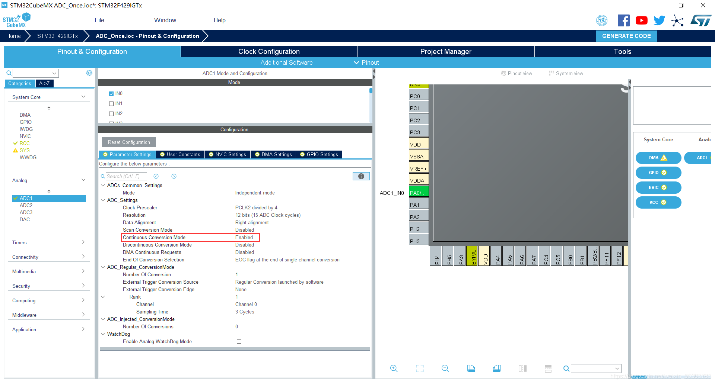Viewport: 715px width, 383px height.
Task: Select the A->Z sorting tab
Action: click(44, 83)
